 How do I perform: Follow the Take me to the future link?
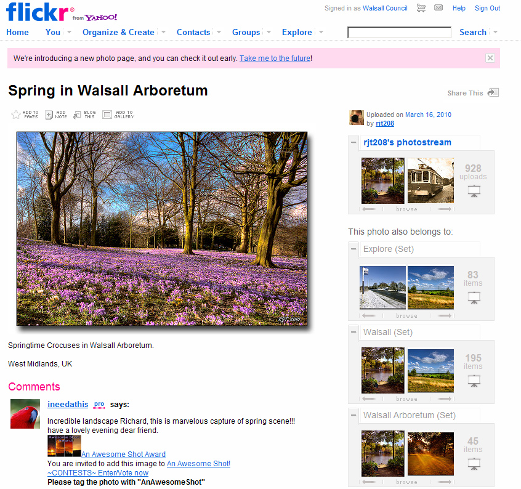click(x=275, y=59)
